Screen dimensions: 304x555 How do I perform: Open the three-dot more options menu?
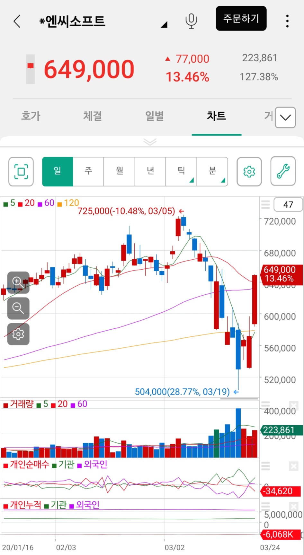pyautogui.click(x=287, y=21)
